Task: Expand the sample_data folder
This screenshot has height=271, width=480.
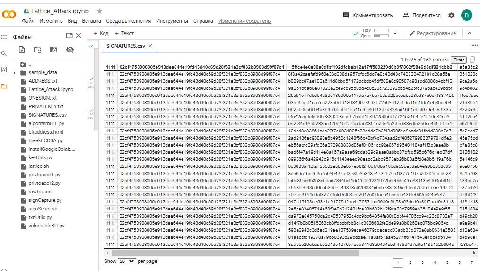Action: coord(14,73)
